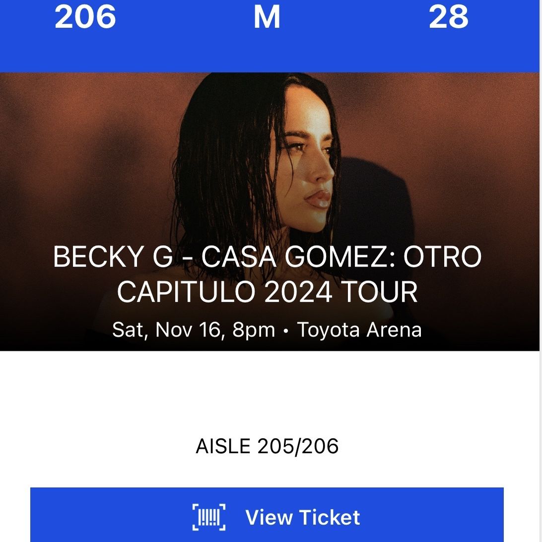Open the View Ticket button
The image size is (542, 542).
point(267,515)
